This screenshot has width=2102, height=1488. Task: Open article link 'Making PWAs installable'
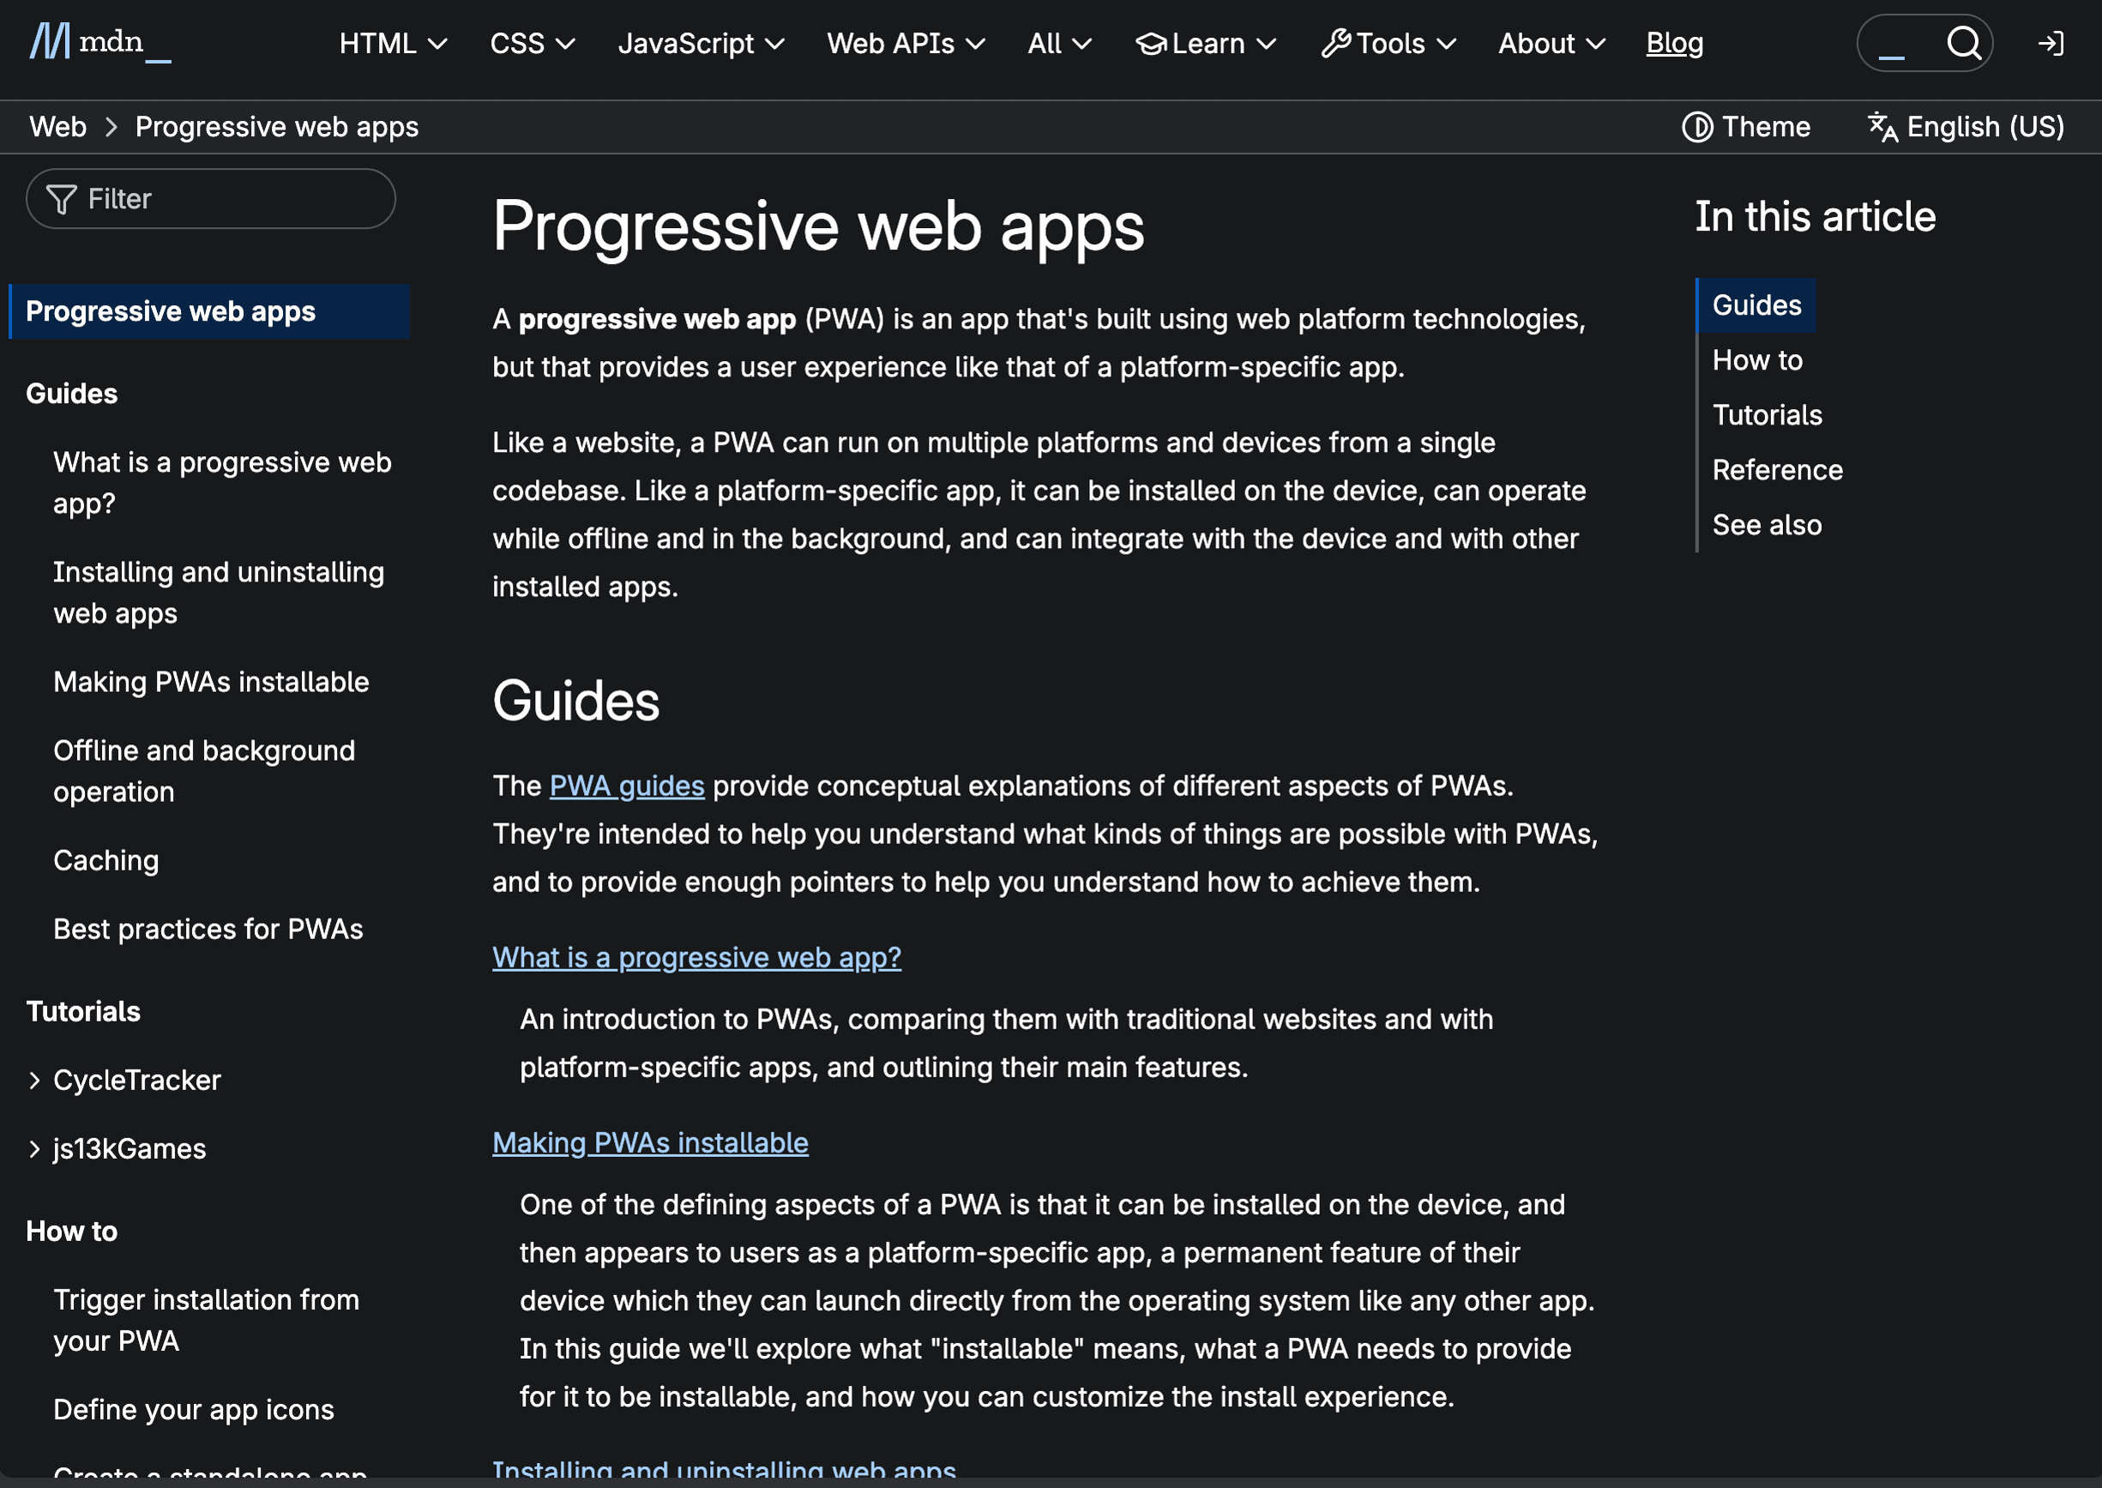[x=650, y=1142]
